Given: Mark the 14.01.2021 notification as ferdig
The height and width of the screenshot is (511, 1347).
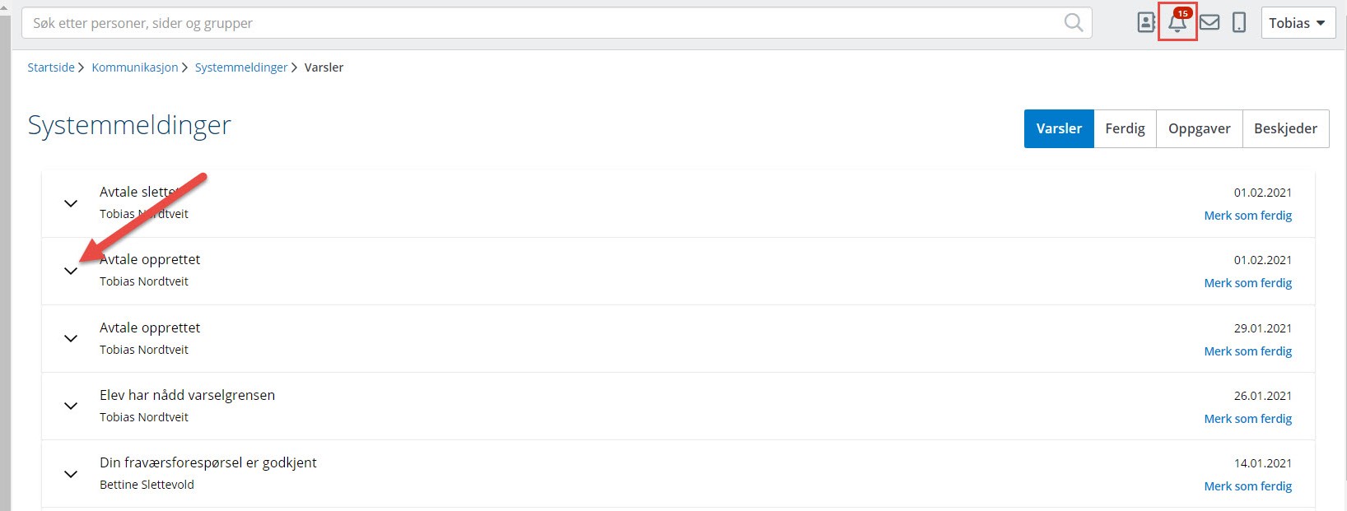Looking at the screenshot, I should coord(1247,486).
